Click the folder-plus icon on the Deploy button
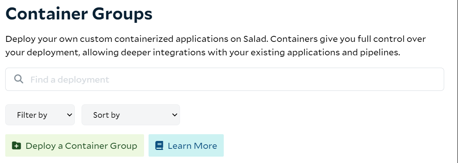The height and width of the screenshot is (163, 458). [16, 146]
